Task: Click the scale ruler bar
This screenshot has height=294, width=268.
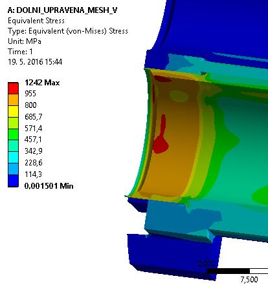Action: [238, 271]
